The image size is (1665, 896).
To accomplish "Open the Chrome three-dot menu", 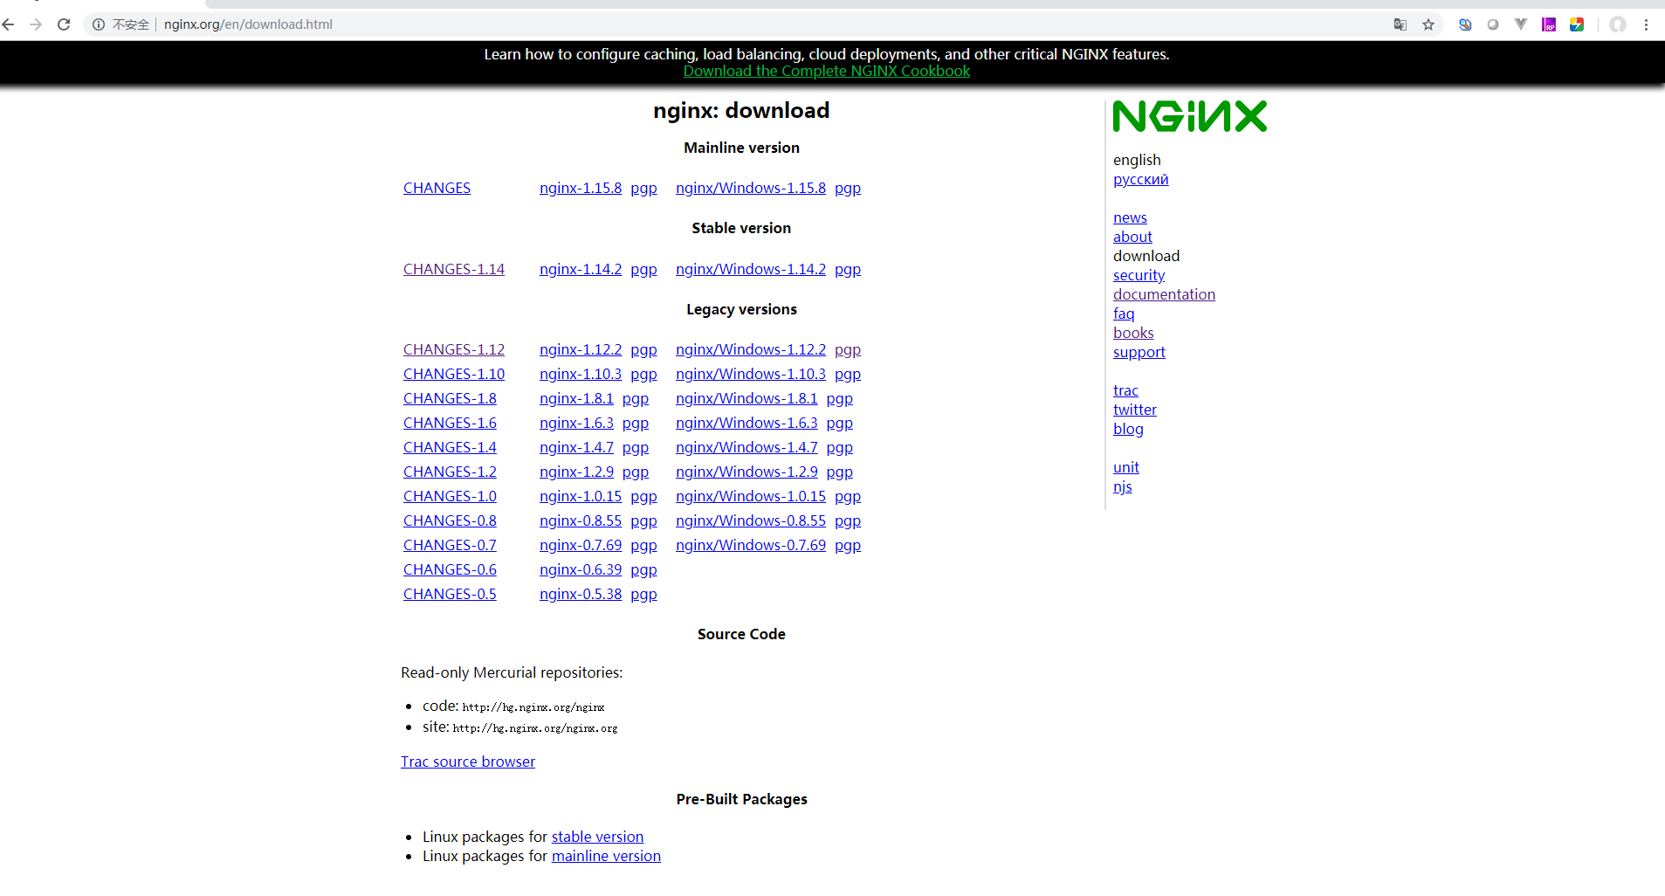I will coord(1646,24).
